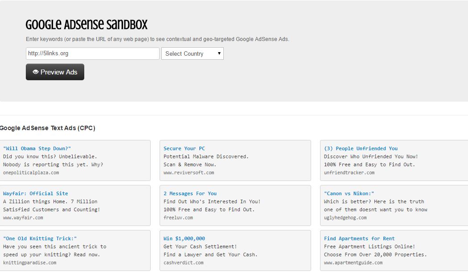Screen dimensions: 468x275
Task: Click the onepoliticalplaza.com URL text
Action: coord(31,172)
